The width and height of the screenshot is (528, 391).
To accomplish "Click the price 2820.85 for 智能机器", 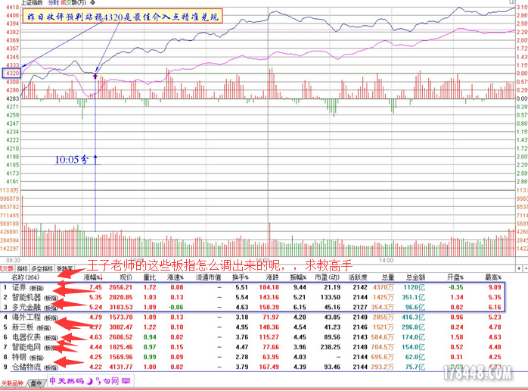I will click(120, 297).
